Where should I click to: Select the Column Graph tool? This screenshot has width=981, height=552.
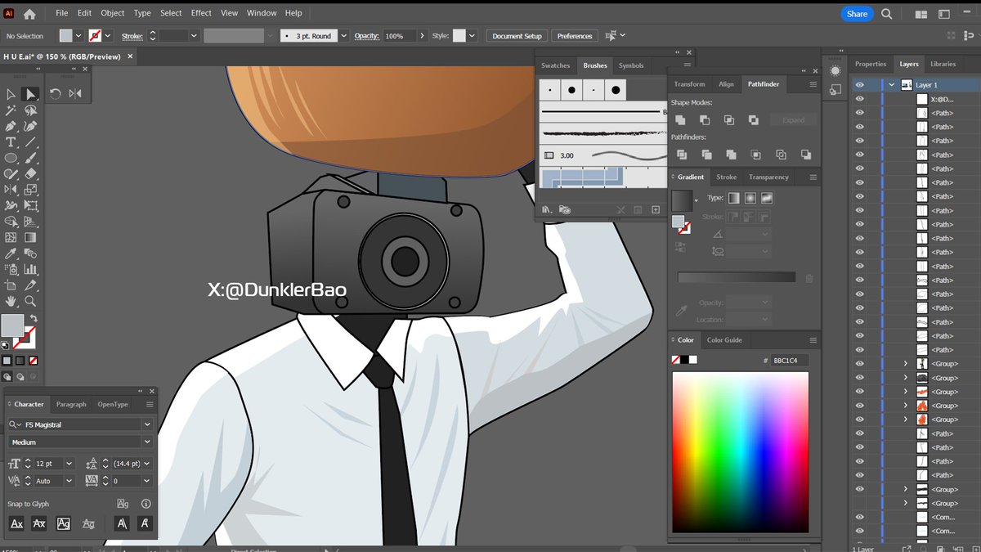pos(30,269)
